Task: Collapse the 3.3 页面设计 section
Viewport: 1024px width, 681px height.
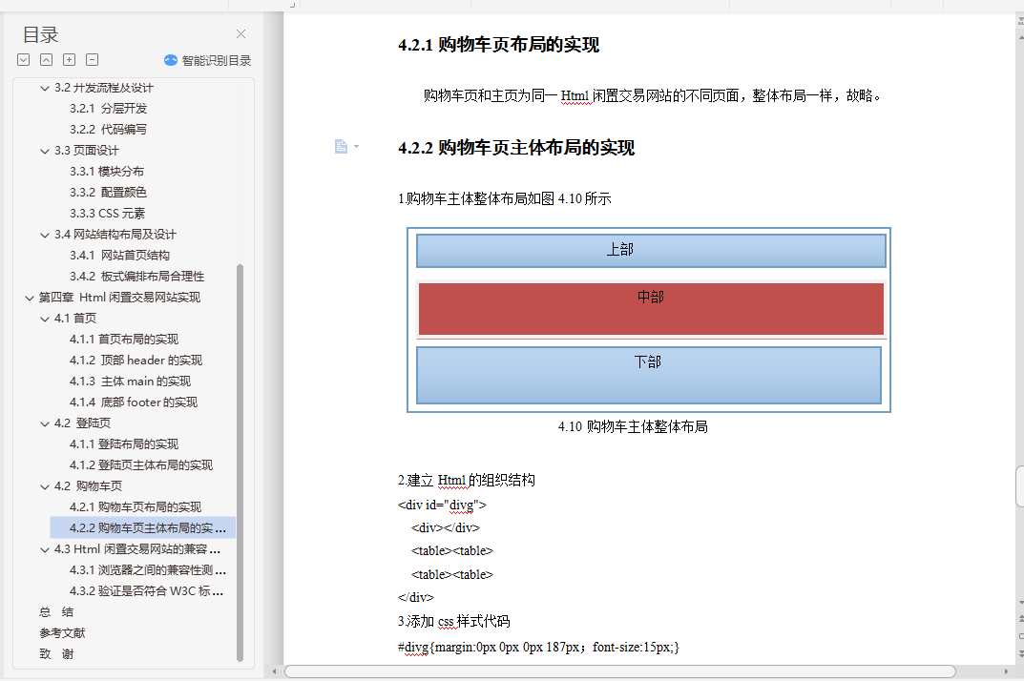Action: coord(45,151)
